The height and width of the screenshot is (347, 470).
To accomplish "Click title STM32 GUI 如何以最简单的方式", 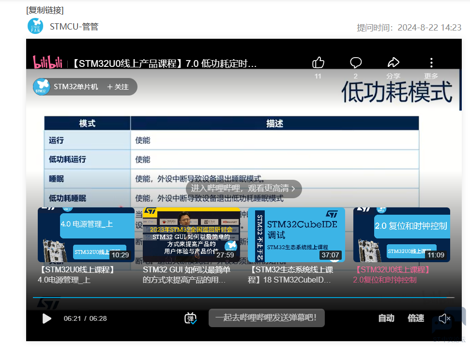I will point(186,275).
